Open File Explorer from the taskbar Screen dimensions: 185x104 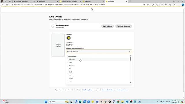122,101
